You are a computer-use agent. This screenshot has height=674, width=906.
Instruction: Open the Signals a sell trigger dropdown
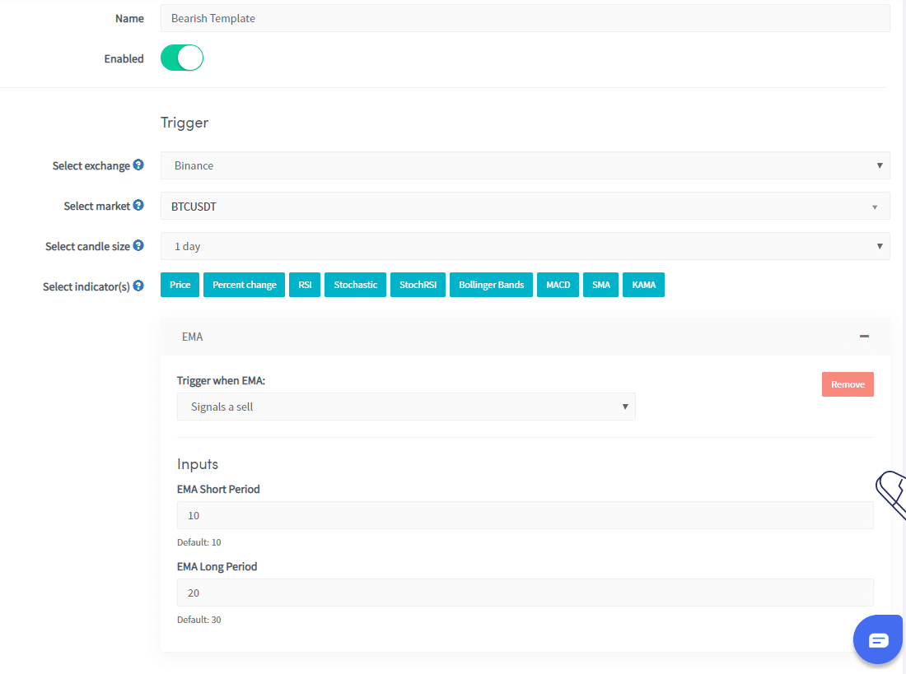[x=406, y=407]
